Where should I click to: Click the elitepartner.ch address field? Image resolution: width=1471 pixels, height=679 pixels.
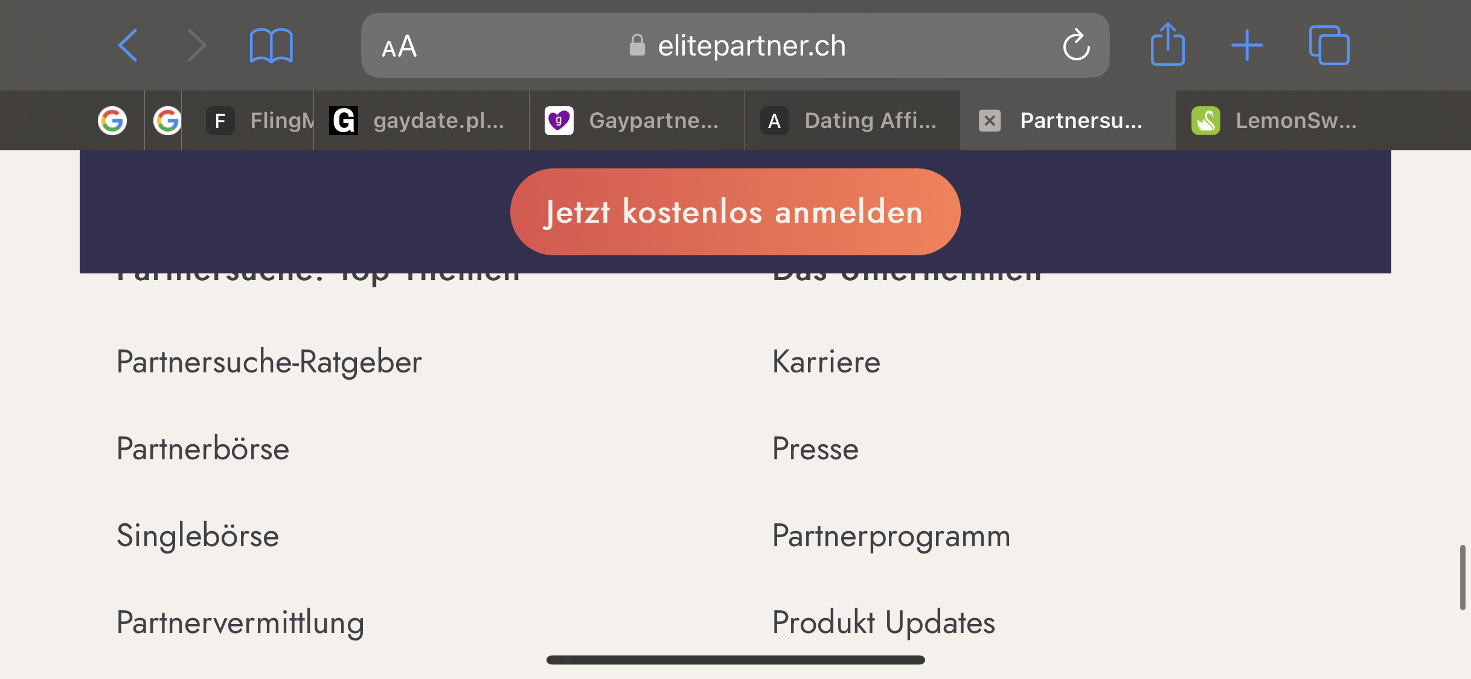pos(735,45)
